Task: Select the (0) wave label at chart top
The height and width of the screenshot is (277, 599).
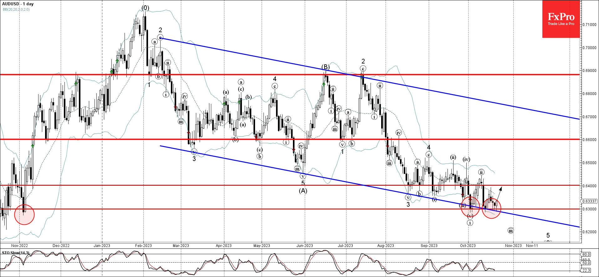Action: [145, 8]
